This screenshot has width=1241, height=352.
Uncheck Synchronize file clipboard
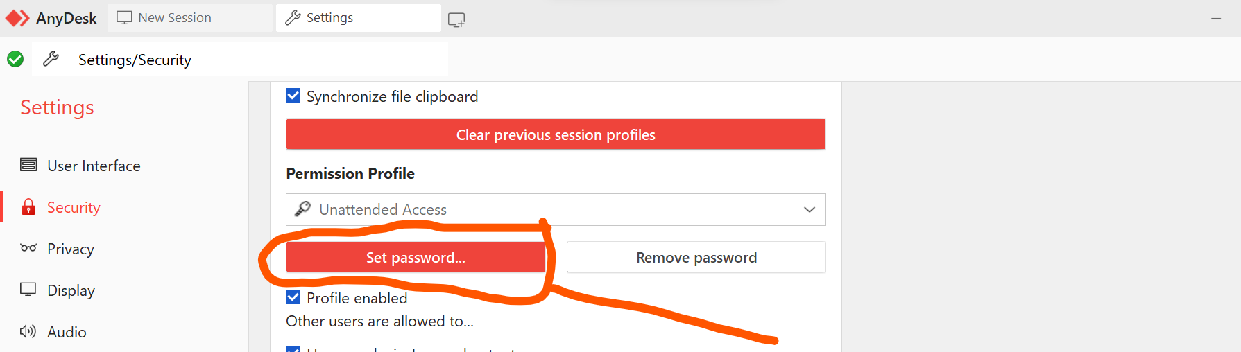click(x=293, y=96)
